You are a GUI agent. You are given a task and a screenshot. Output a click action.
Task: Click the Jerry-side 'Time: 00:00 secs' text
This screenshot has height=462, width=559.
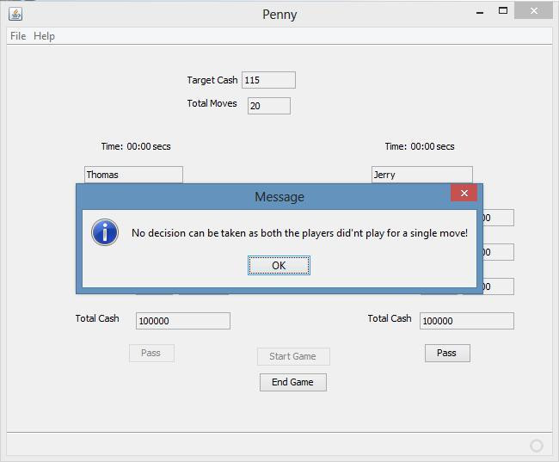click(420, 146)
